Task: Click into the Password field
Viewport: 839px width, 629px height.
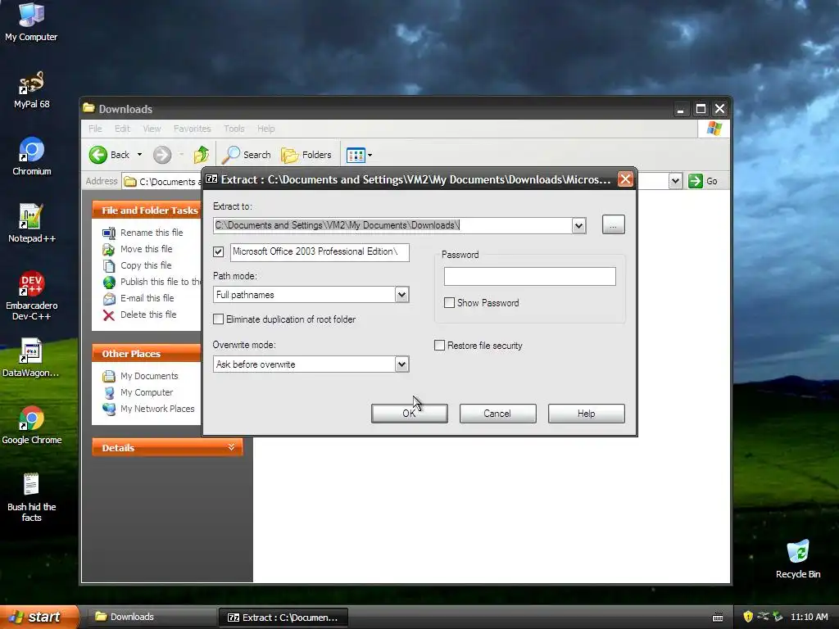Action: pos(530,276)
